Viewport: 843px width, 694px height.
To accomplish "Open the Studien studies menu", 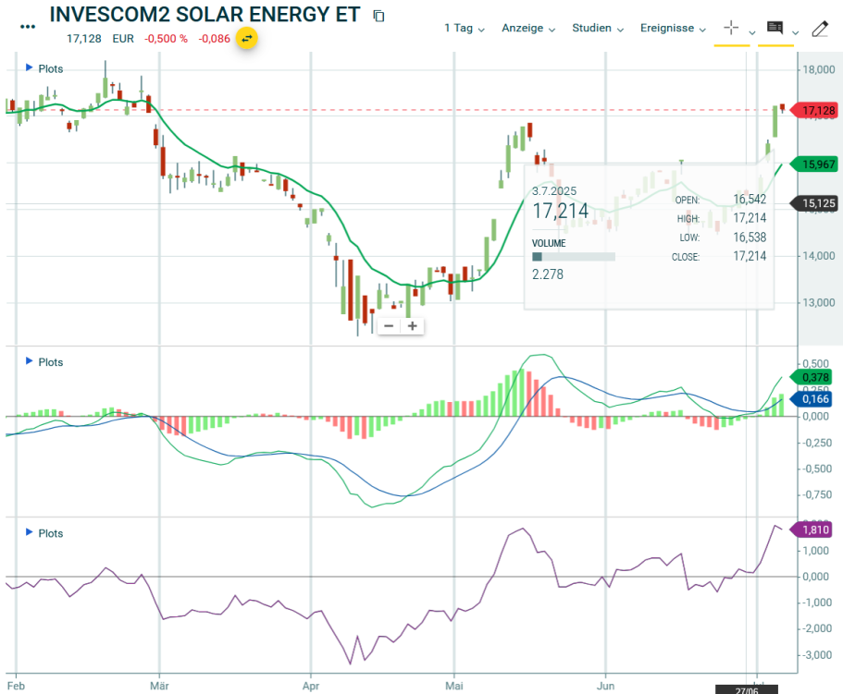I will pyautogui.click(x=598, y=28).
